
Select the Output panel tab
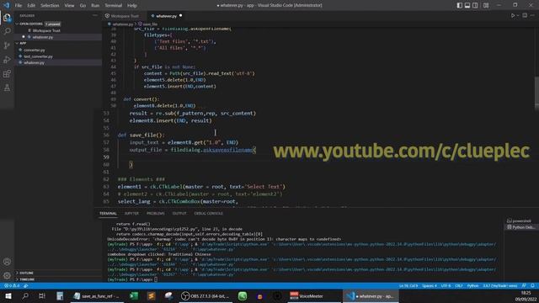(179, 213)
